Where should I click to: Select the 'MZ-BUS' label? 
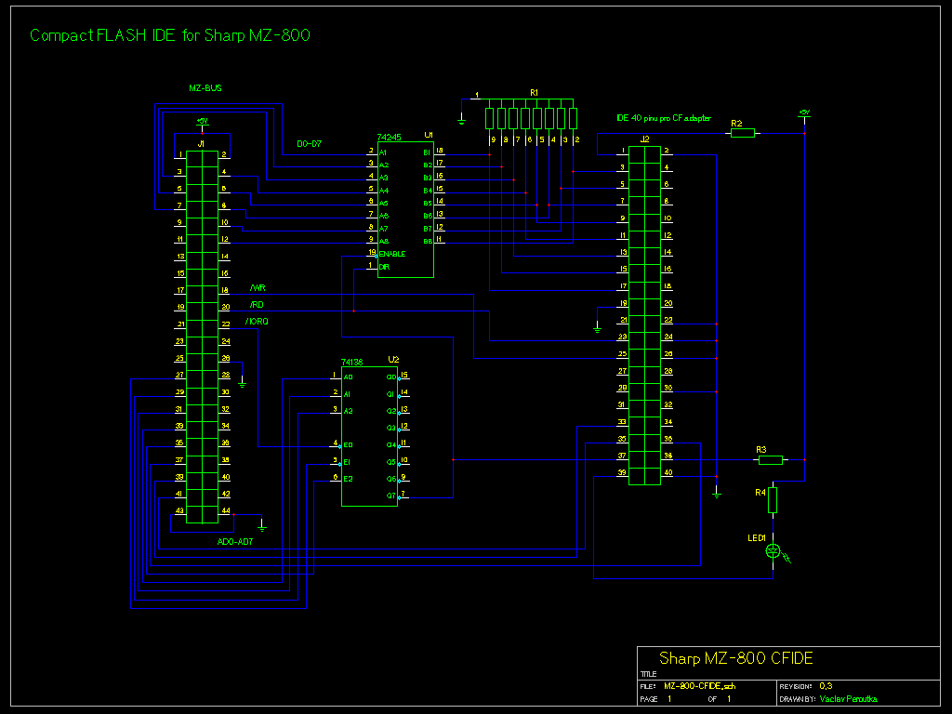pos(205,88)
